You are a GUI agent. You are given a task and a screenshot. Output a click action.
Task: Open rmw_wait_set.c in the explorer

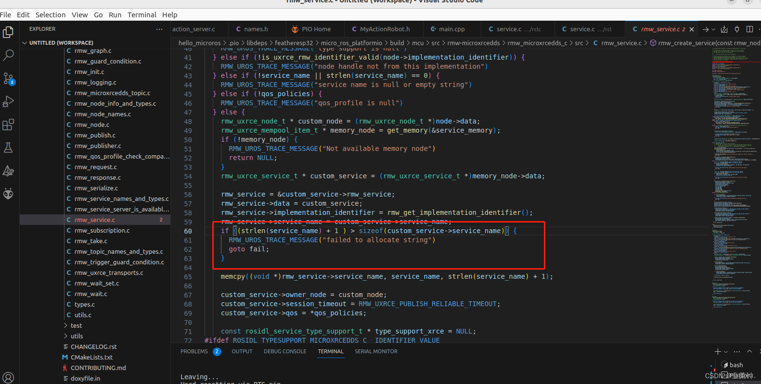(97, 284)
